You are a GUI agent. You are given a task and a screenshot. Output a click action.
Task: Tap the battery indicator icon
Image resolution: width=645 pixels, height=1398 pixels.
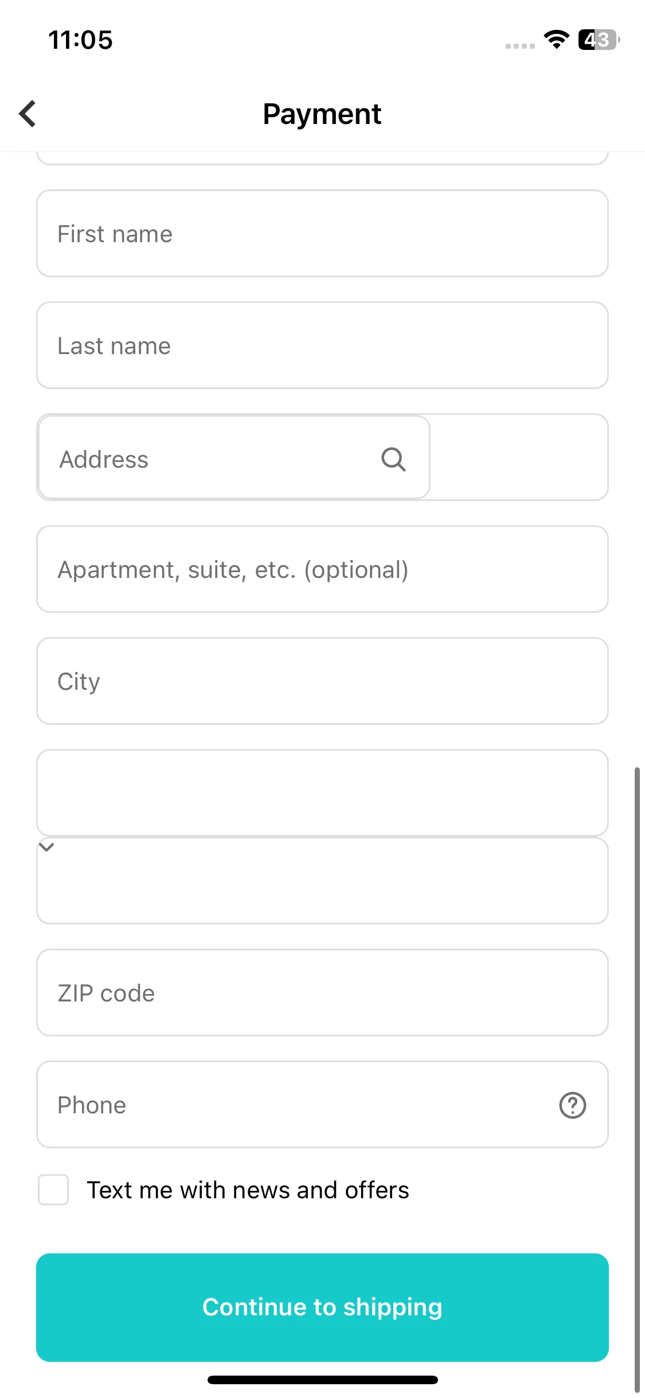599,40
